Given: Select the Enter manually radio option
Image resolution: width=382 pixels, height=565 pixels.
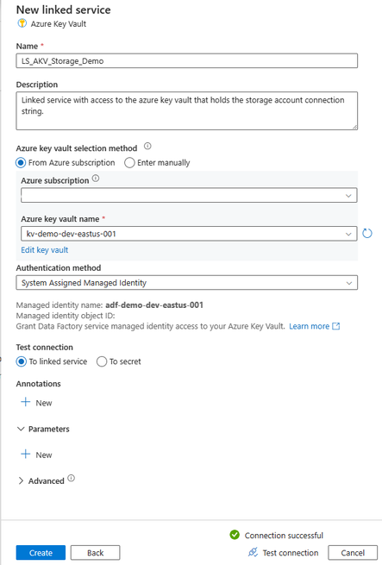Looking at the screenshot, I should 129,163.
